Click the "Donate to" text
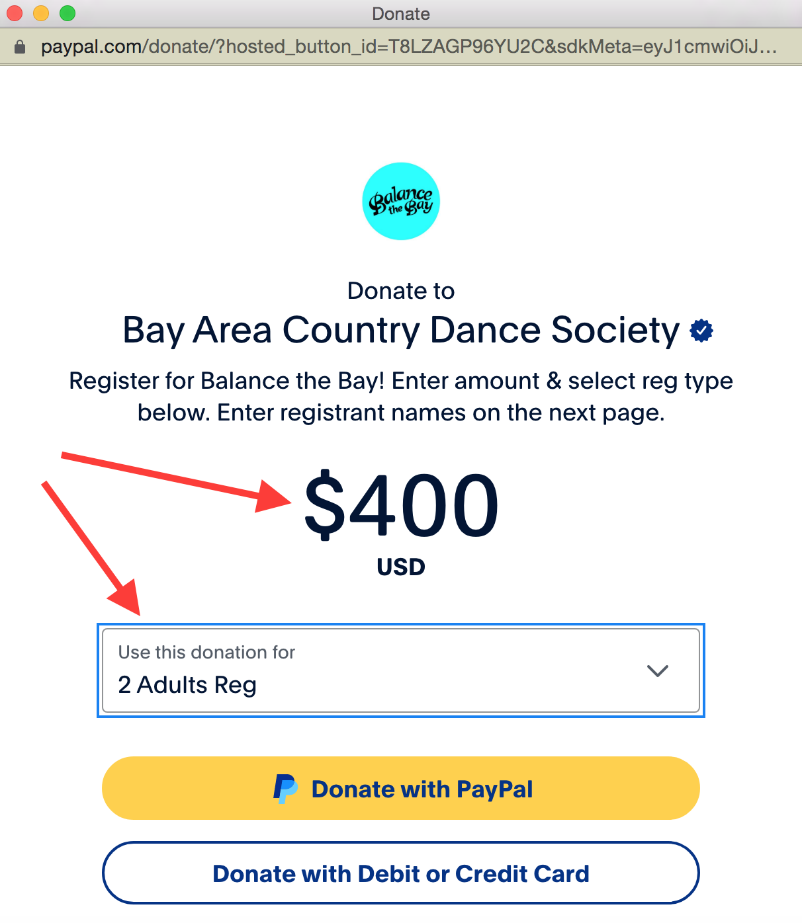The width and height of the screenshot is (802, 923). pos(401,291)
